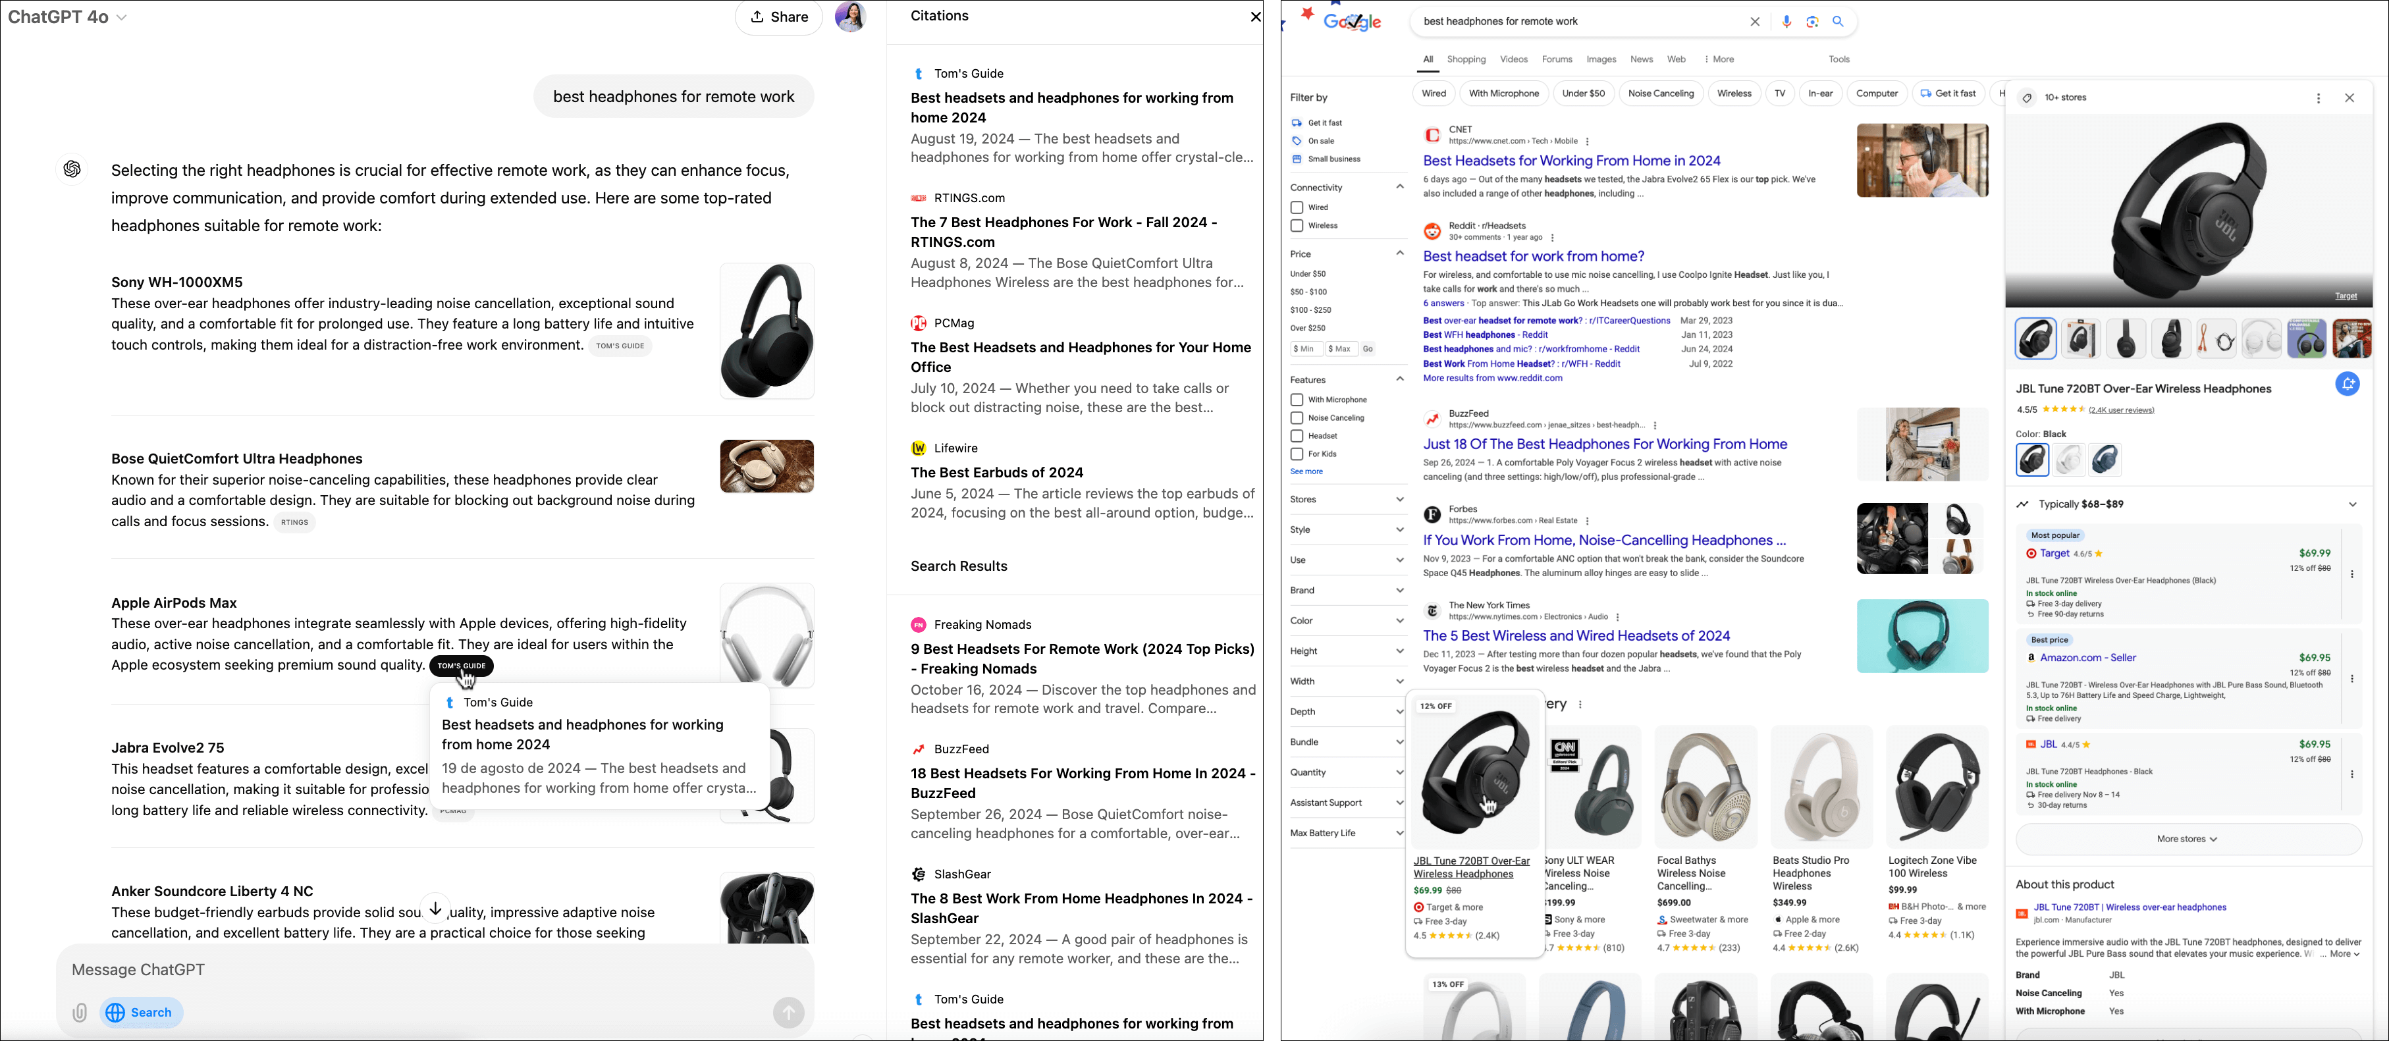Click the scroll-to-bottom arrow in ChatGPT
Viewport: 2389px width, 1041px height.
(435, 909)
